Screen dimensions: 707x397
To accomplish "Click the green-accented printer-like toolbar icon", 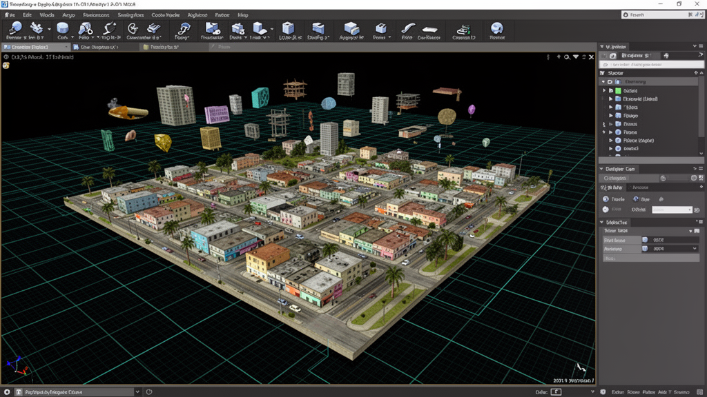I will click(464, 29).
